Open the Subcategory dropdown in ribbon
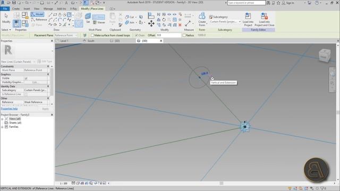 tap(225, 22)
